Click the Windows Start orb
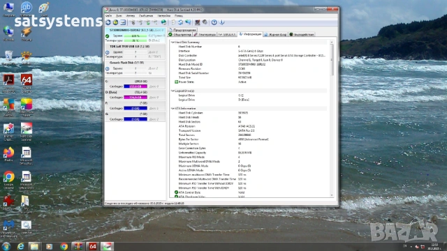The height and width of the screenshot is (251, 447). [x=6, y=246]
